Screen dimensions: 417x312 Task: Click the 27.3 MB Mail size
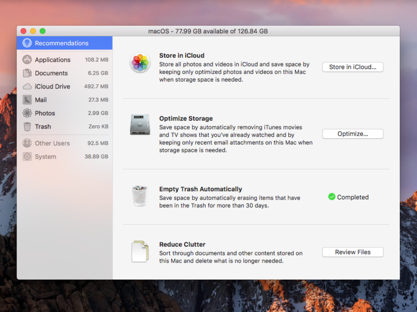tap(98, 100)
